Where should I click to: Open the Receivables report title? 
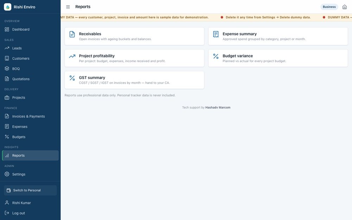tap(90, 34)
